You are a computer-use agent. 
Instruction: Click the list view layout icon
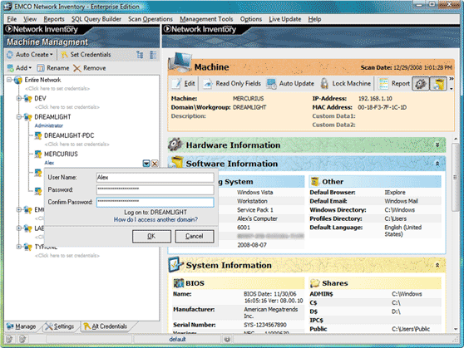[153, 55]
